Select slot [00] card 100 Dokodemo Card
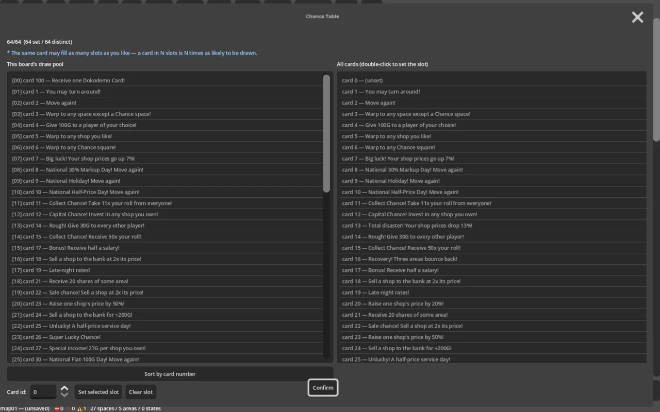This screenshot has height=412, width=660. click(x=167, y=80)
